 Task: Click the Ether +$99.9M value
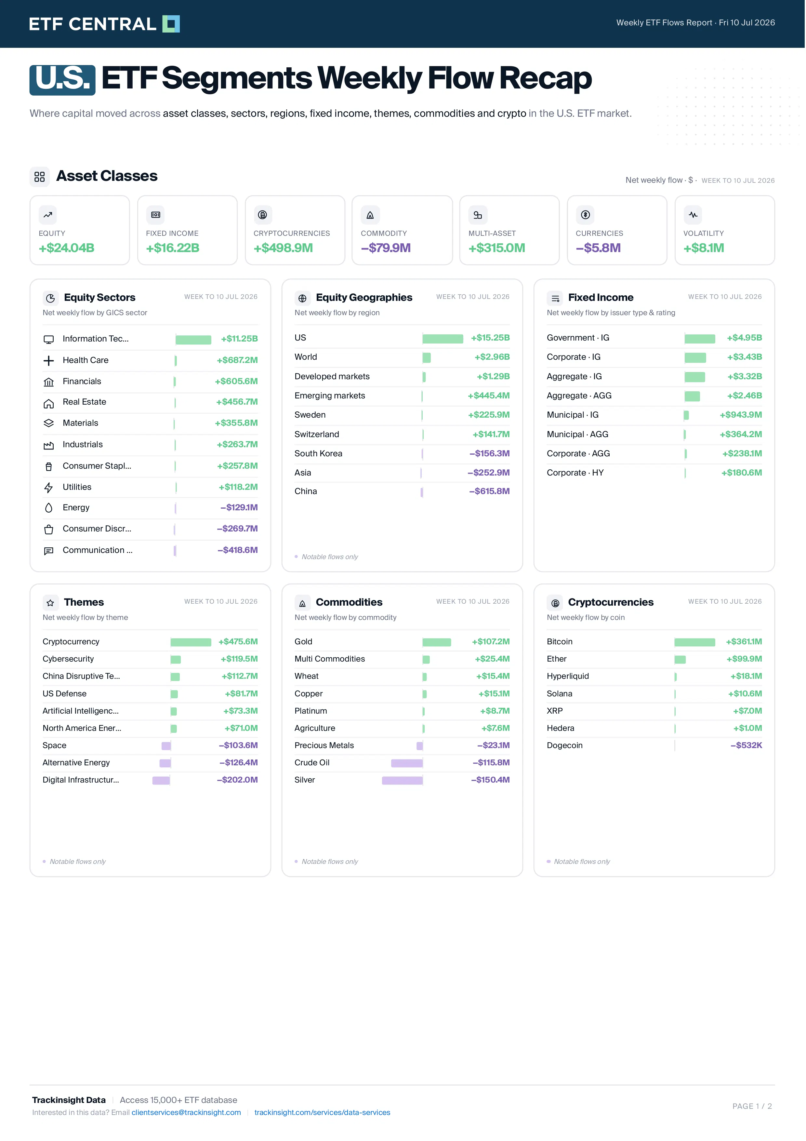[x=744, y=659]
